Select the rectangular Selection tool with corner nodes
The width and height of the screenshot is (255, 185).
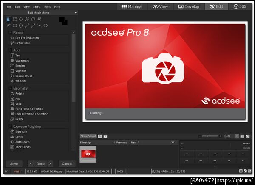(x=14, y=20)
